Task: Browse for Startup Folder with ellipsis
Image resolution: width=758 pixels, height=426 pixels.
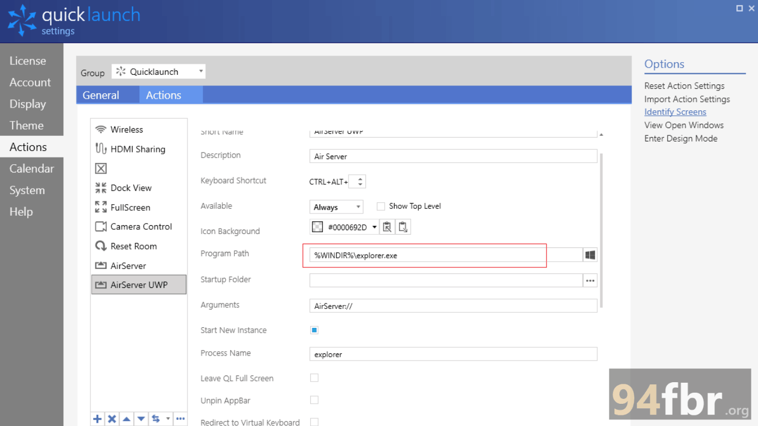Action: click(x=590, y=281)
